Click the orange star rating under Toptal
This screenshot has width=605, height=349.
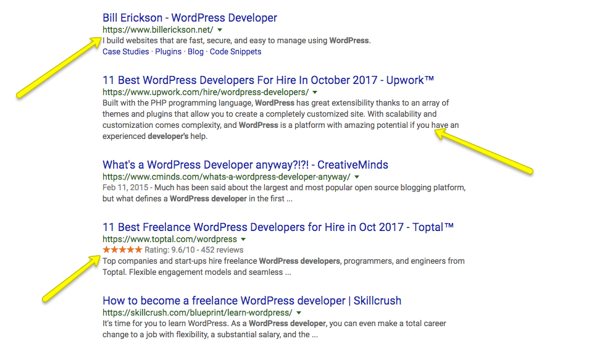pos(122,250)
